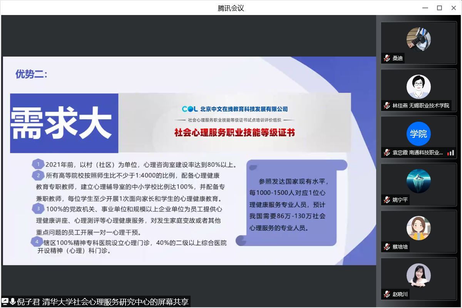Click 赵晓川's muted microphone icon
This screenshot has height=308, width=462.
pos(387,294)
